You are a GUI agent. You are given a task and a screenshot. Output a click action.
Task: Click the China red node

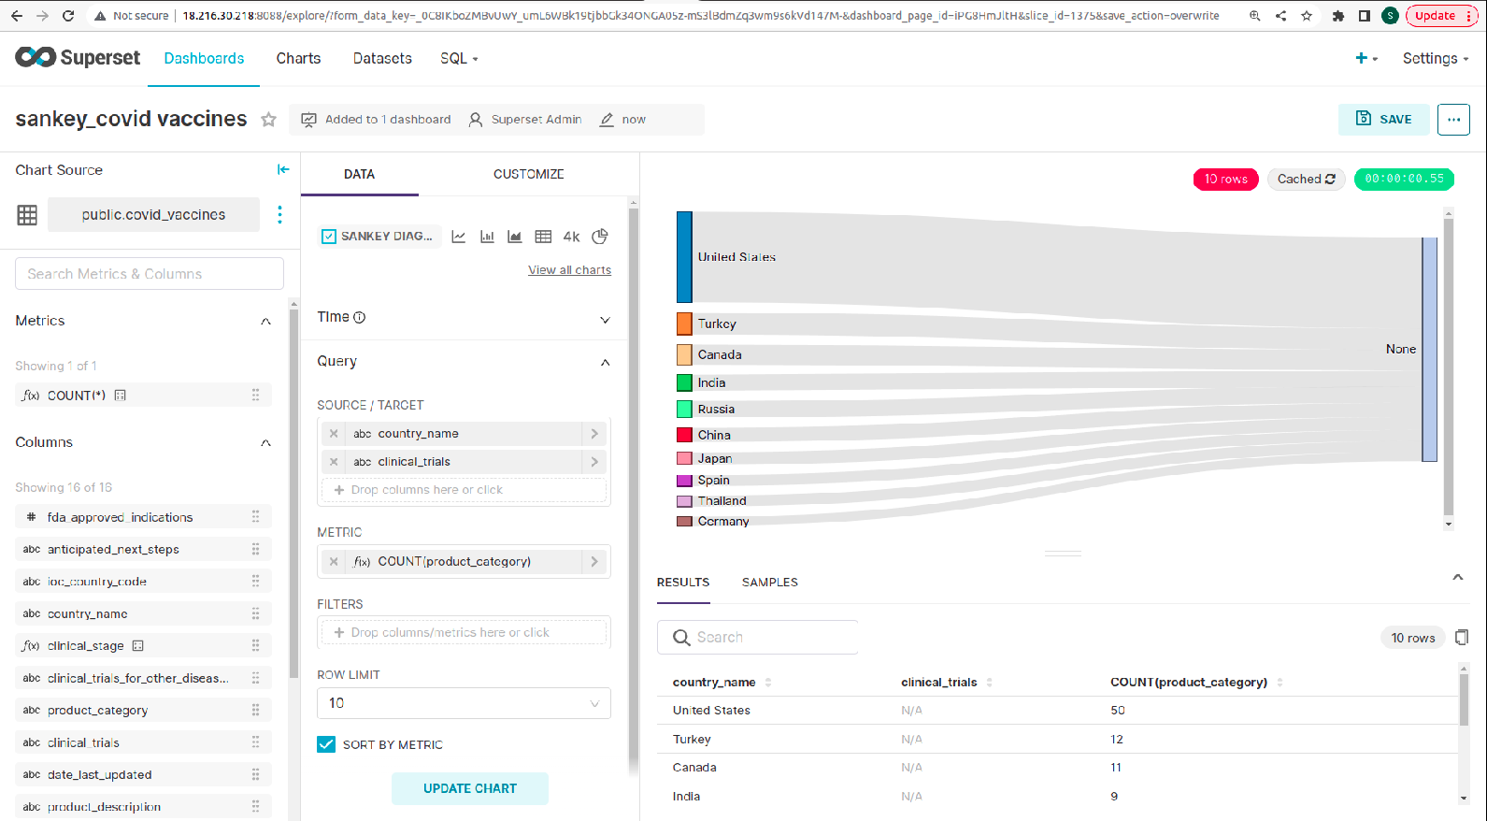[684, 435]
